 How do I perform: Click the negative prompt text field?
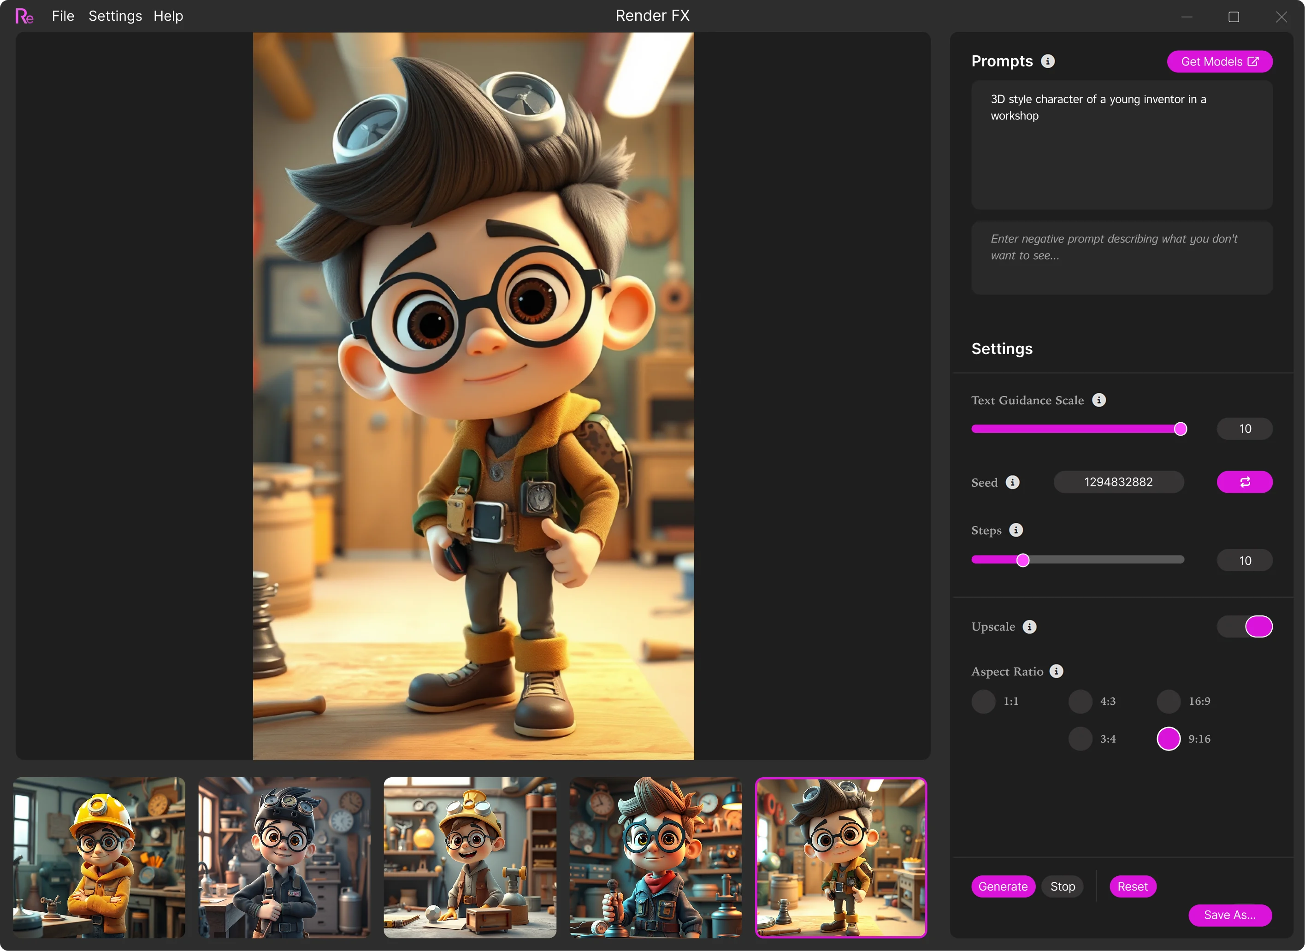click(x=1122, y=258)
